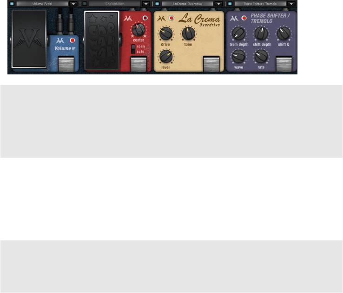
Task: Toggle the Volume Pedal power button
Action: tap(12, 4)
